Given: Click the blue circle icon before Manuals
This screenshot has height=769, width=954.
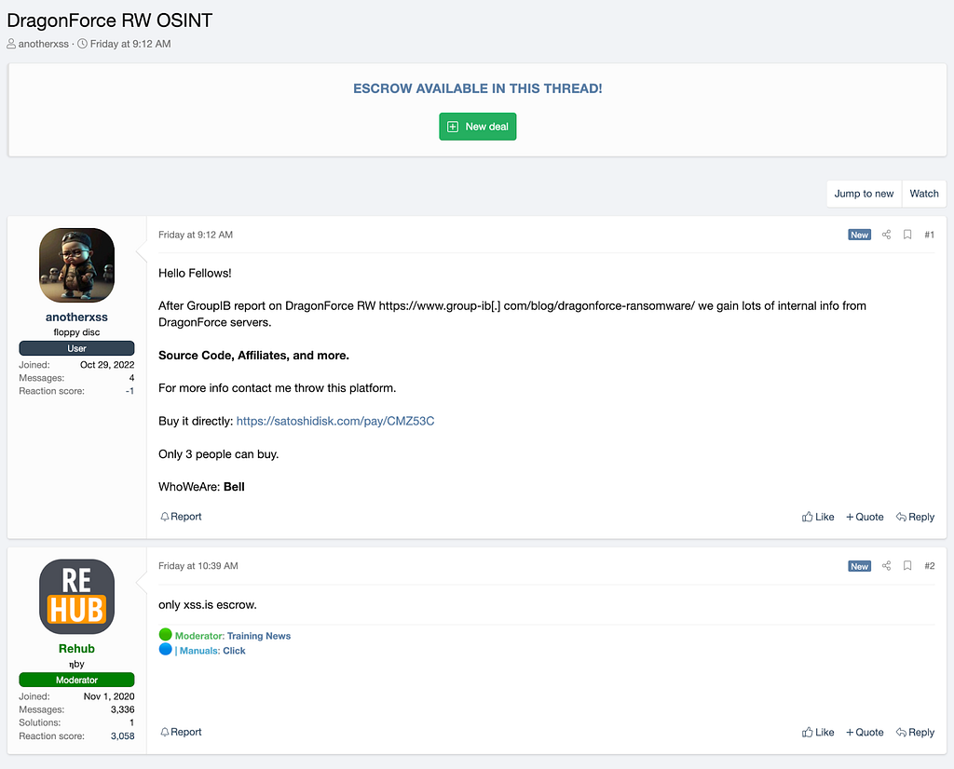Looking at the screenshot, I should [x=166, y=649].
